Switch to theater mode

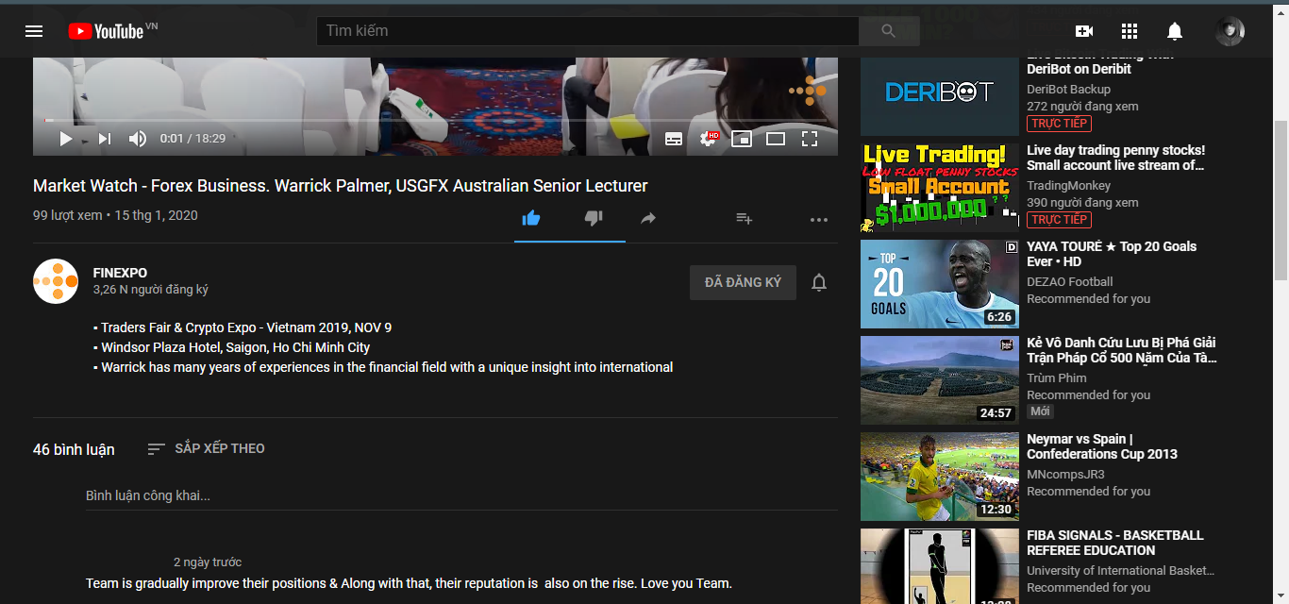point(776,139)
